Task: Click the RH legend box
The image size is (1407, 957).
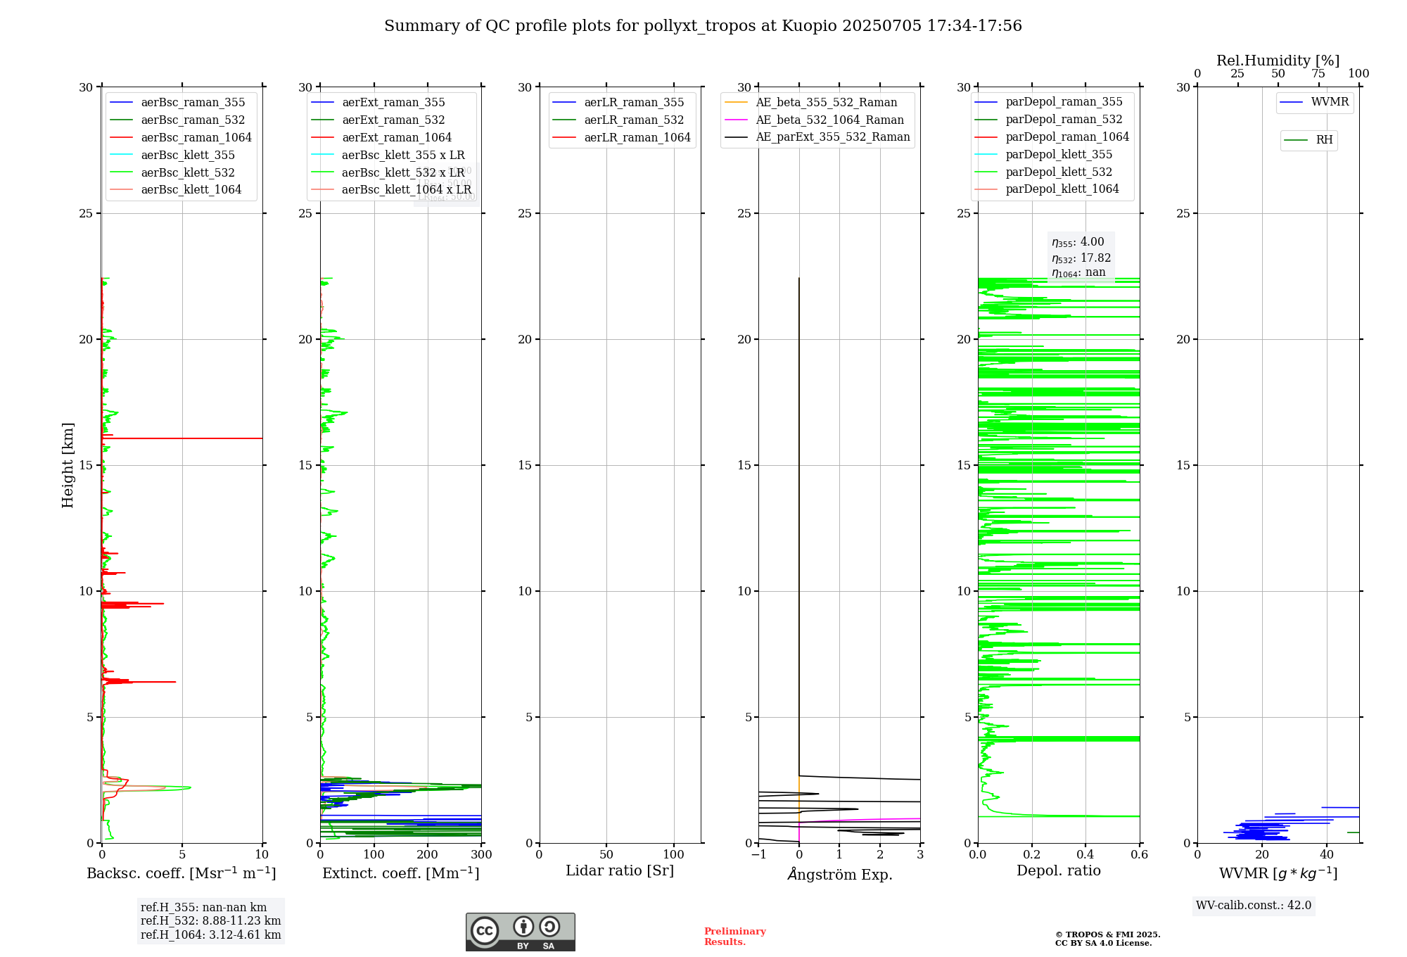Action: coord(1309,140)
